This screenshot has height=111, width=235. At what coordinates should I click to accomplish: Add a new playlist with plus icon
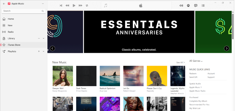(39, 51)
